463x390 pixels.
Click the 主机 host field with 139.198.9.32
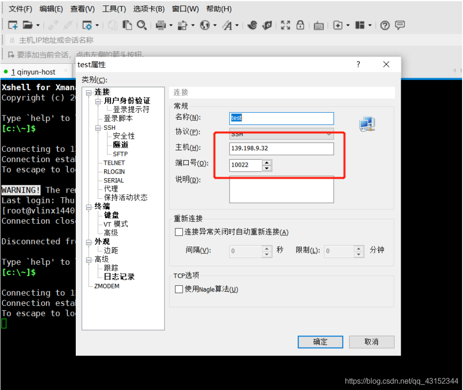point(281,148)
